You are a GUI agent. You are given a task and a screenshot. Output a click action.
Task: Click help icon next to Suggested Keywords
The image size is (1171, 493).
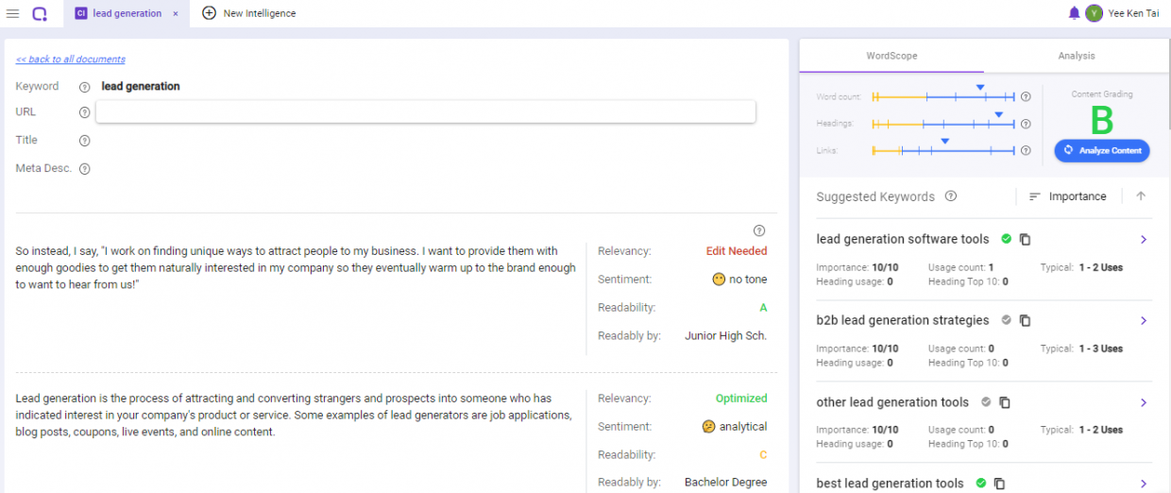[951, 196]
